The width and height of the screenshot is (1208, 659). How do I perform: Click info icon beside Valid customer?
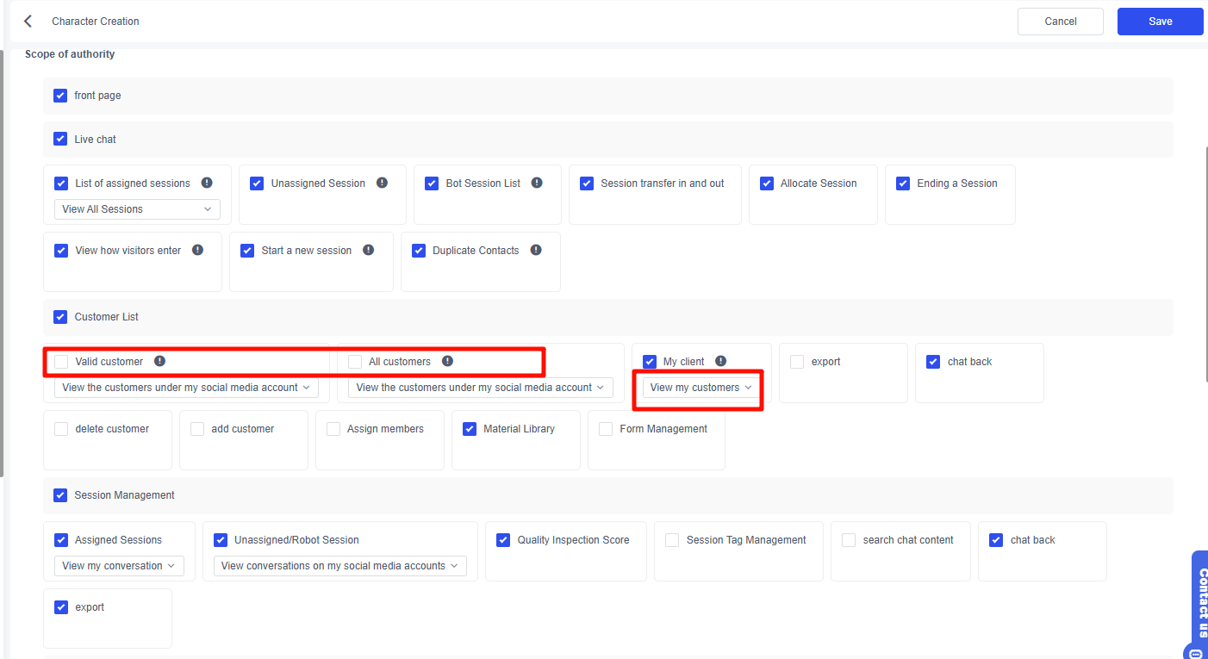pos(159,361)
